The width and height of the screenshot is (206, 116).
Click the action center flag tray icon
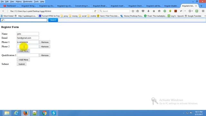pyautogui.click(x=191, y=113)
